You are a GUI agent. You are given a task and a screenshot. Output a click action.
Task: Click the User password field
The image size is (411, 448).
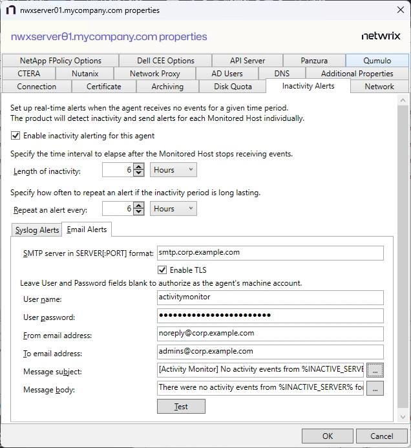point(270,315)
